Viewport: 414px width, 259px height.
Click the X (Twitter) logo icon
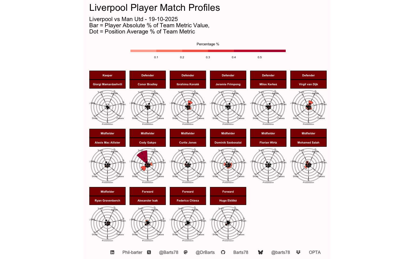149,252
